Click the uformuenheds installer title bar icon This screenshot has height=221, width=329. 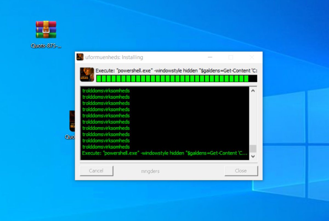click(x=80, y=57)
